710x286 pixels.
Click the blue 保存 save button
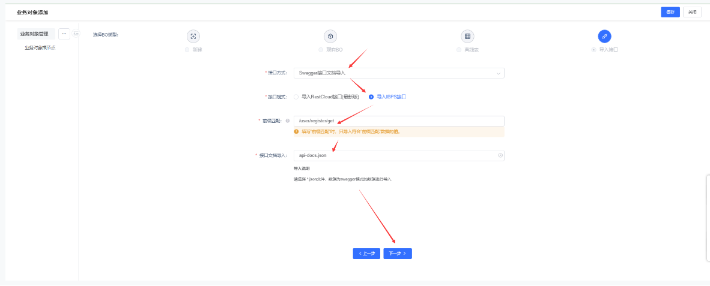[x=670, y=12]
